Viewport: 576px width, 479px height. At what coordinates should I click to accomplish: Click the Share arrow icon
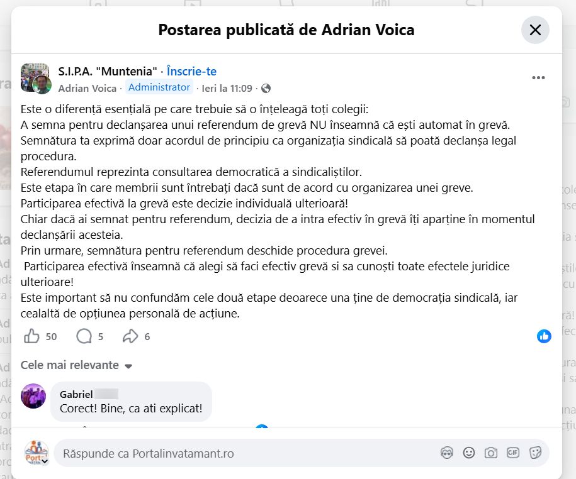tap(130, 336)
